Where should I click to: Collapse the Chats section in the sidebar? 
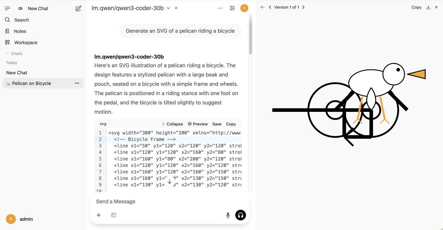(x=7, y=53)
